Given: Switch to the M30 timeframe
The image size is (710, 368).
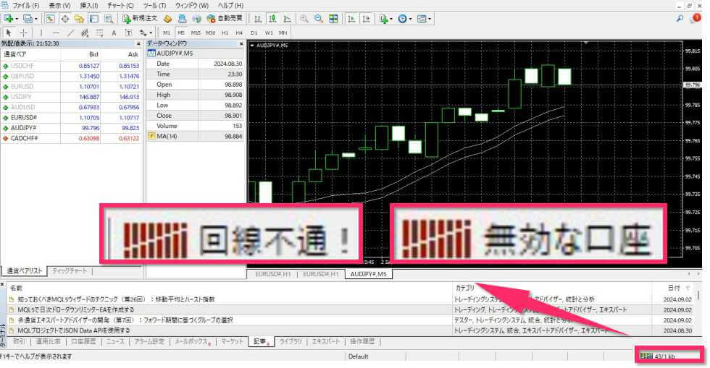Looking at the screenshot, I should pos(211,33).
